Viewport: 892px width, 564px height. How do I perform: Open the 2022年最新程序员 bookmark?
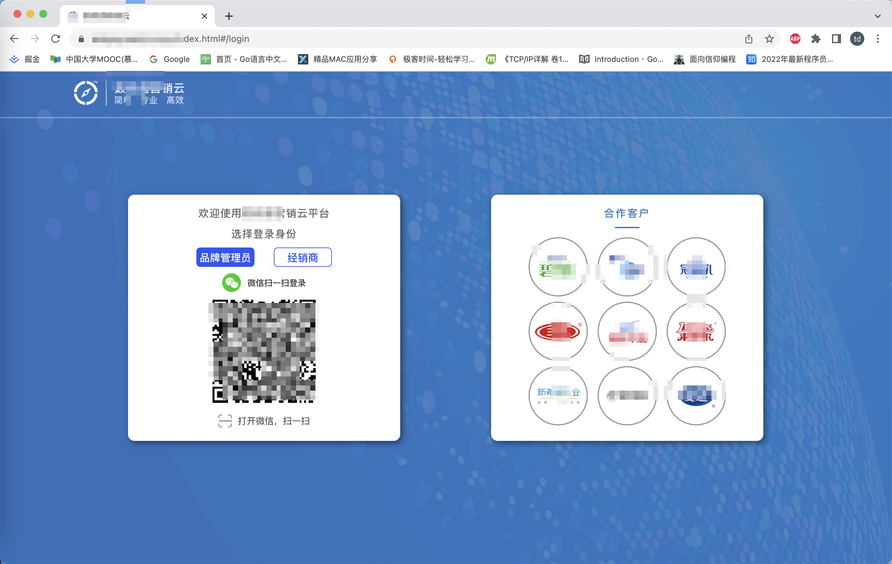pyautogui.click(x=789, y=59)
